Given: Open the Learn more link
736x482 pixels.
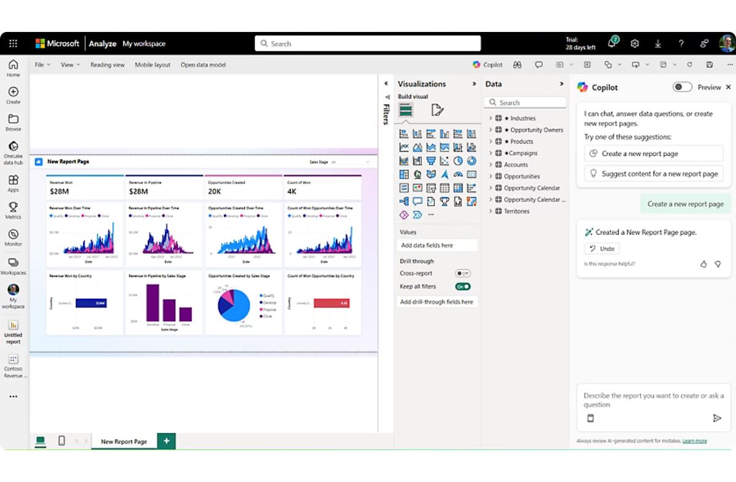Looking at the screenshot, I should [694, 441].
